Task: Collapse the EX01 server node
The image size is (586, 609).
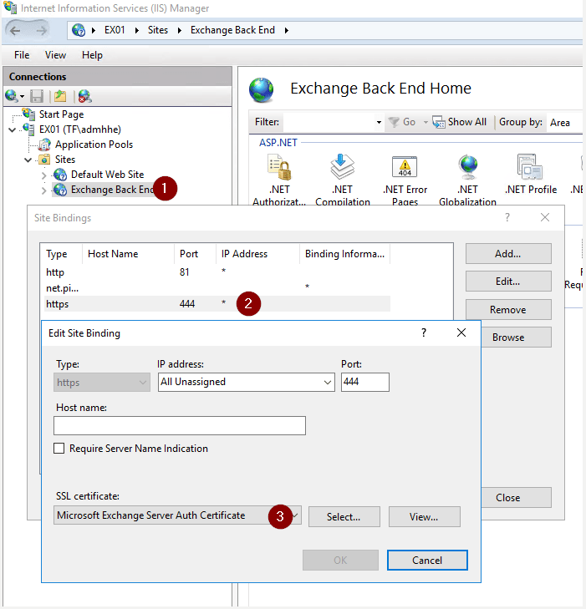Action: pyautogui.click(x=13, y=129)
